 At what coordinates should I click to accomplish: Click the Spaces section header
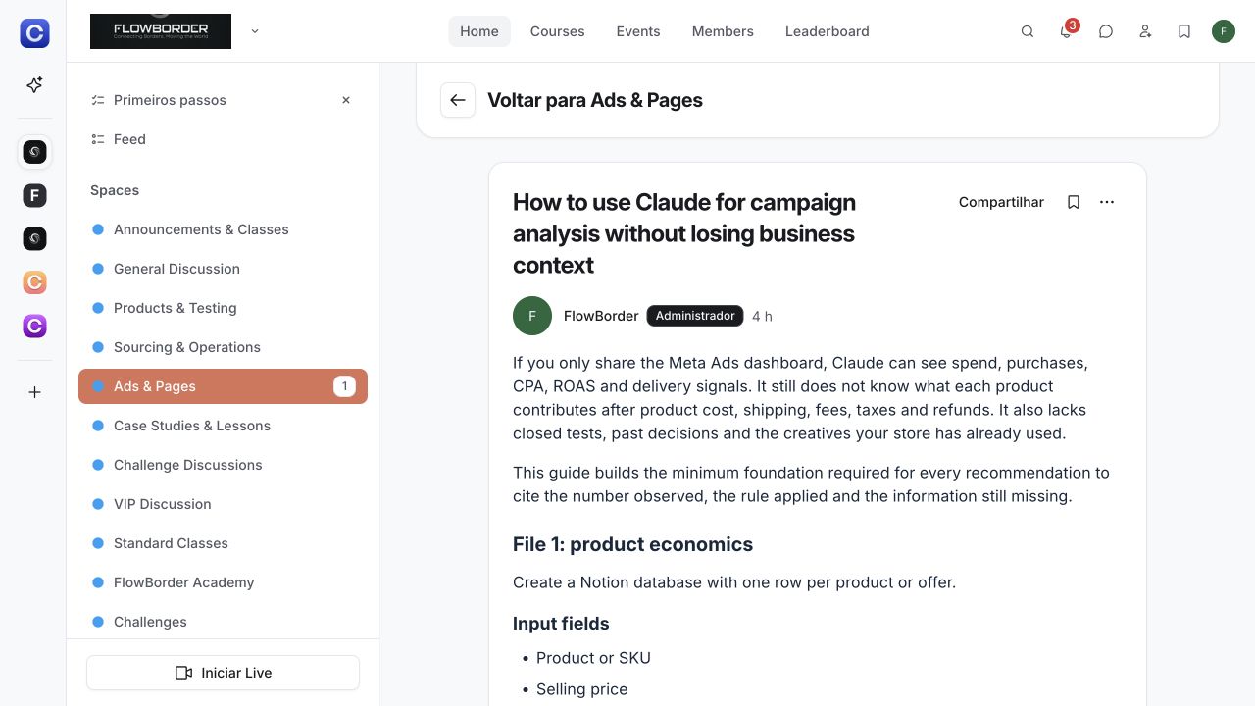pyautogui.click(x=115, y=190)
